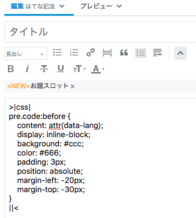
Task: Open the font size dropdown
Action: point(79,69)
